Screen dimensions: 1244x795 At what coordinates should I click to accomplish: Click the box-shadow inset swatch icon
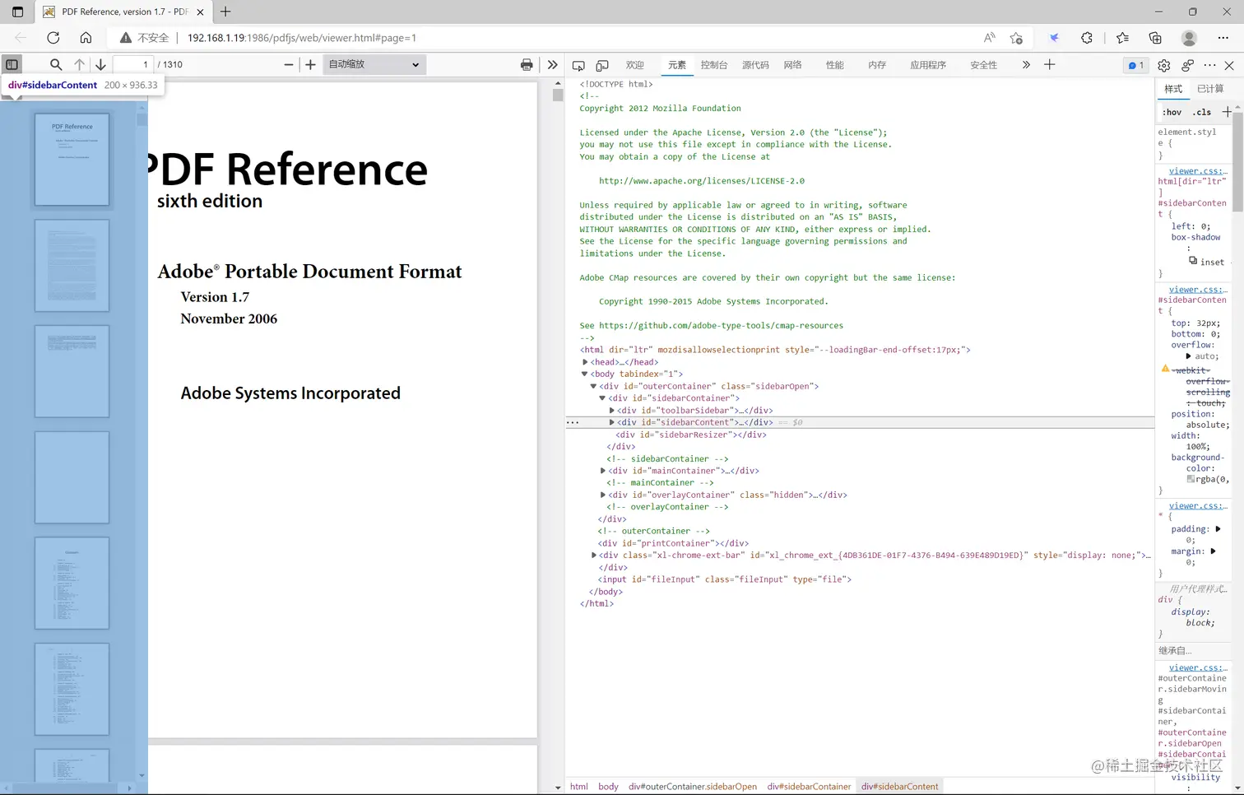point(1193,261)
